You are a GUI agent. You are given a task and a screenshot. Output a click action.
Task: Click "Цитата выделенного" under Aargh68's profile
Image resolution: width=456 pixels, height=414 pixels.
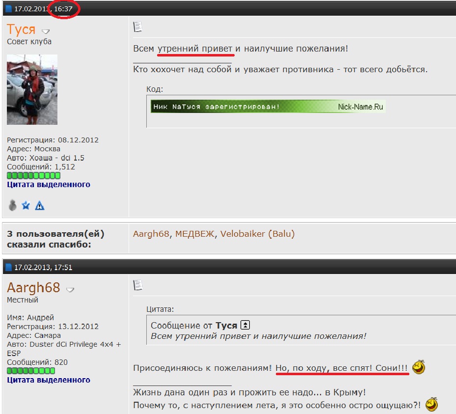pos(49,380)
